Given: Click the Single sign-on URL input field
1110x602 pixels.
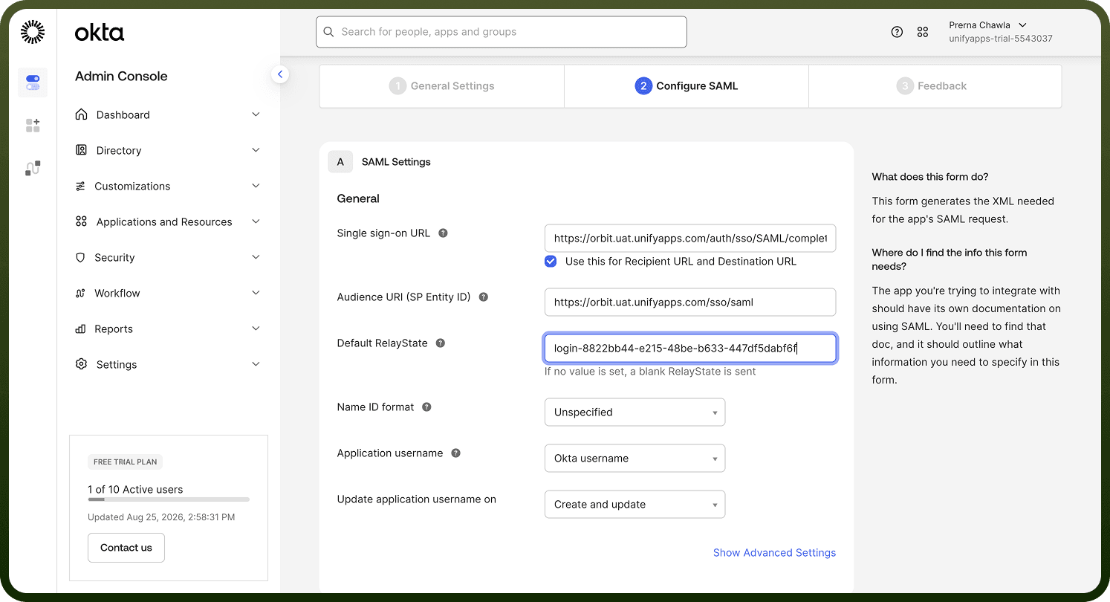Looking at the screenshot, I should coord(690,239).
